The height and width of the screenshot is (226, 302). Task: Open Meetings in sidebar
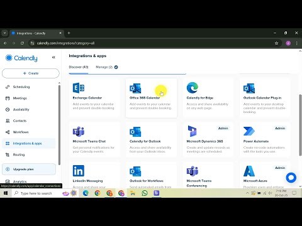point(20,98)
